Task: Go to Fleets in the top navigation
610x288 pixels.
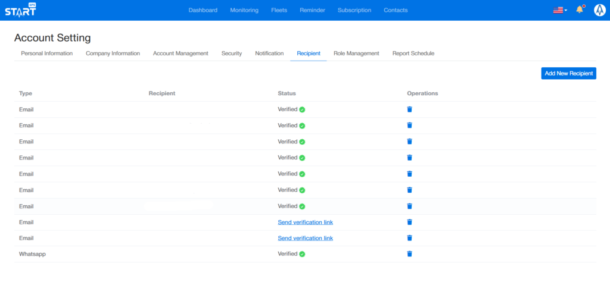Action: click(x=279, y=10)
